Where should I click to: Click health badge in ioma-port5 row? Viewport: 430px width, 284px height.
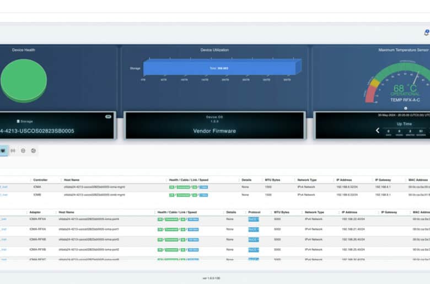tap(160, 240)
